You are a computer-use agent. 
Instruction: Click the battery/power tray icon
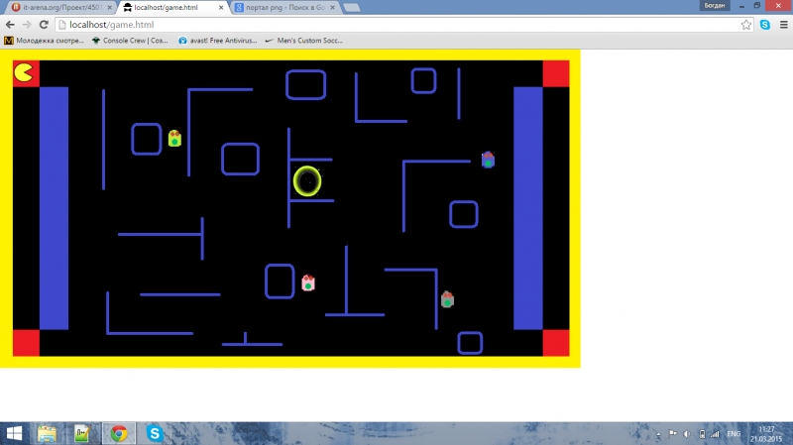(702, 434)
